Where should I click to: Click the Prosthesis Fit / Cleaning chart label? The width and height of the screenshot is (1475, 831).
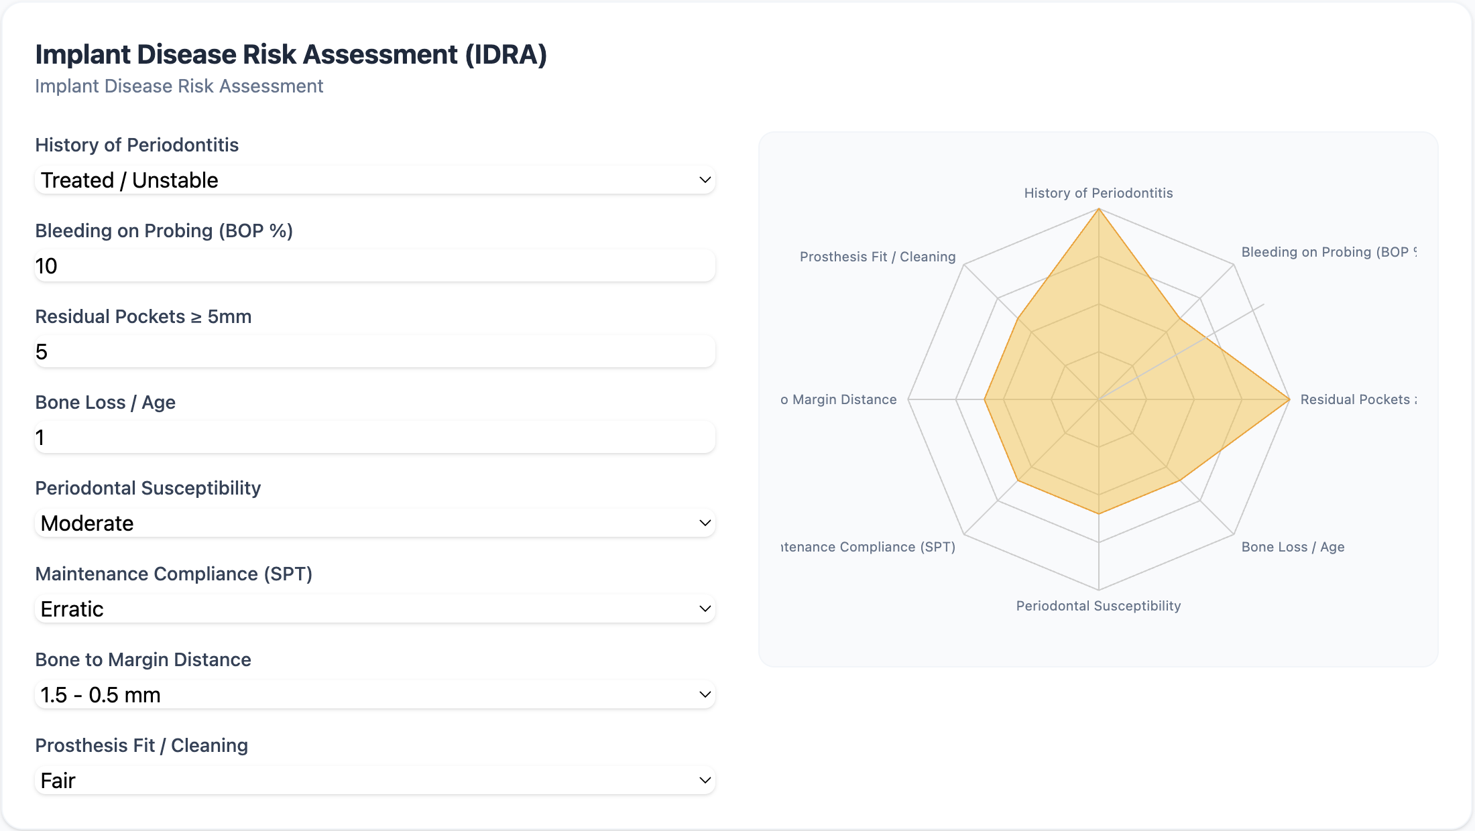point(878,257)
